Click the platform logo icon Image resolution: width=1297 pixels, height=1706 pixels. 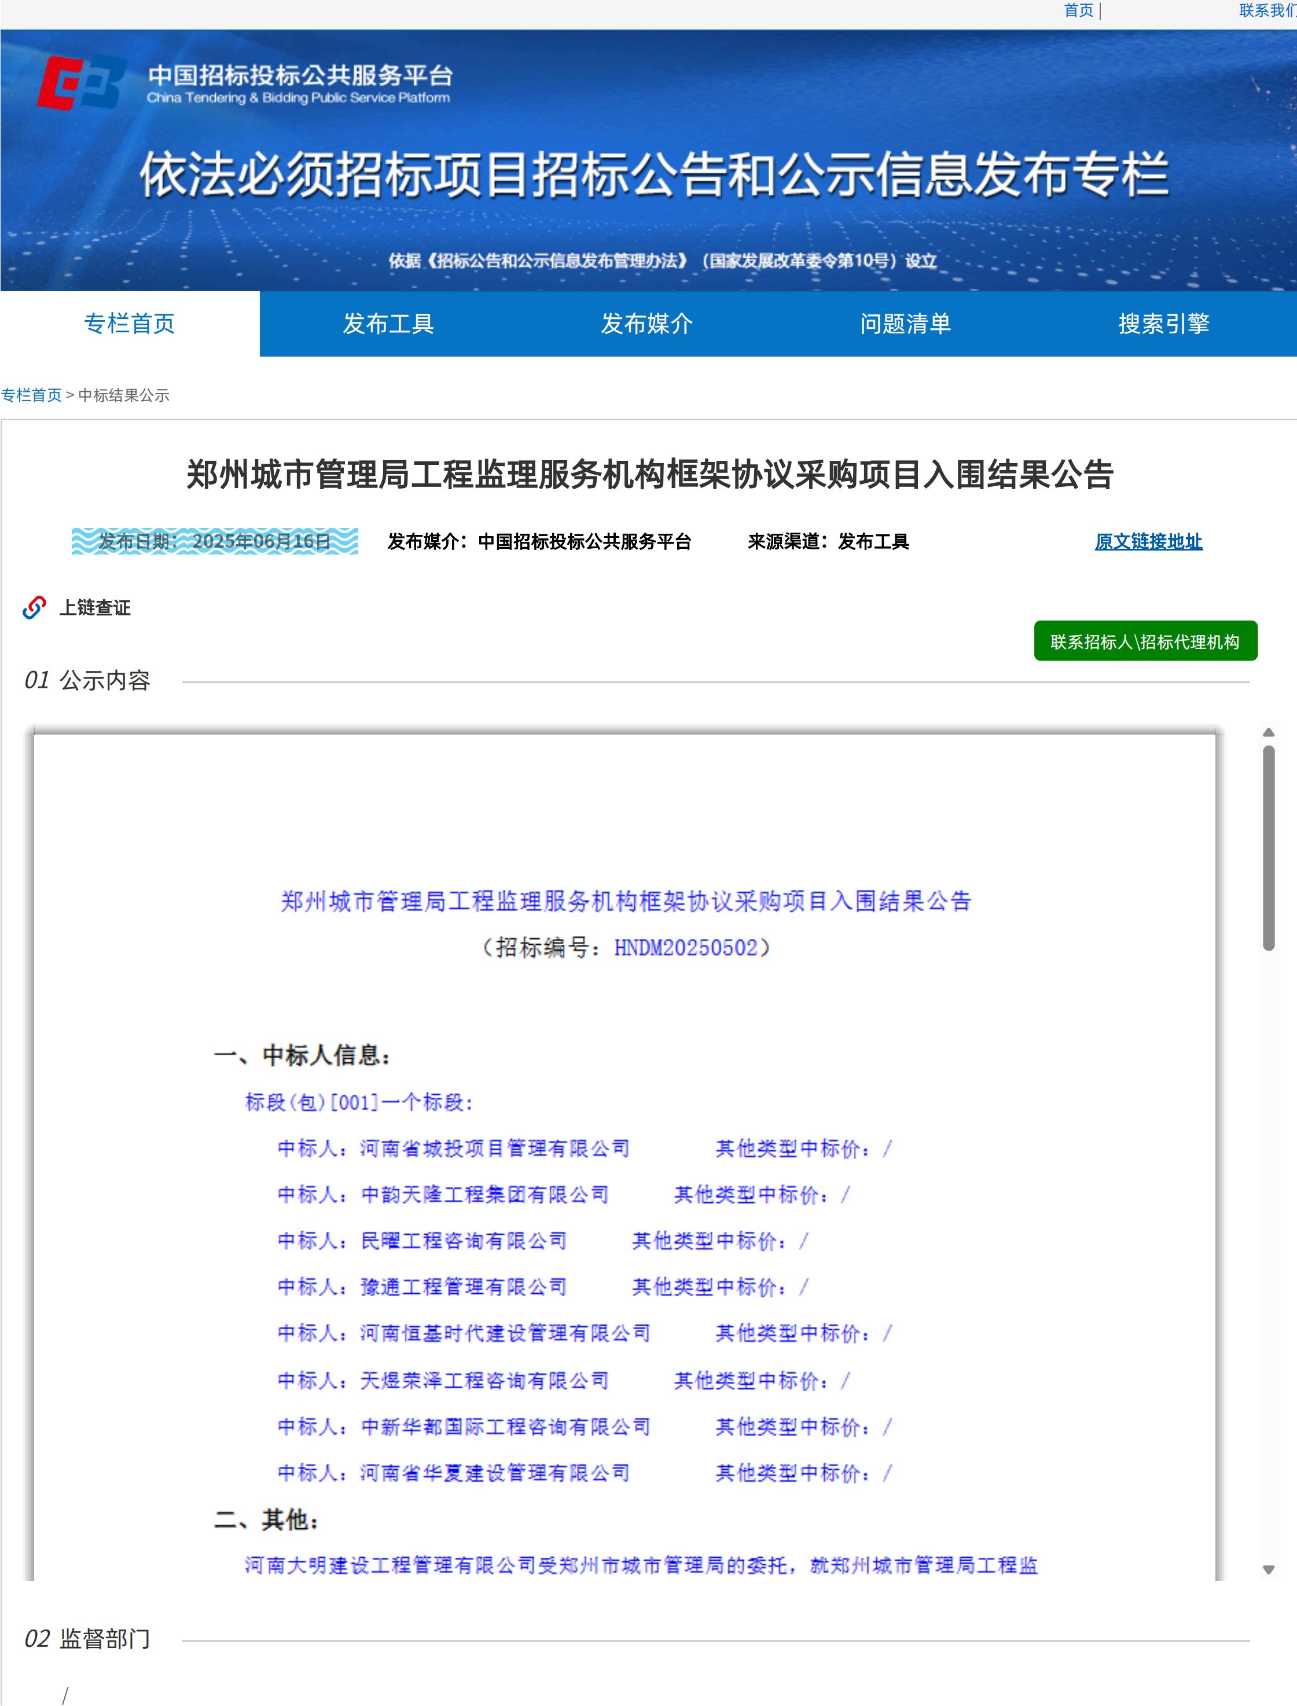coord(82,83)
